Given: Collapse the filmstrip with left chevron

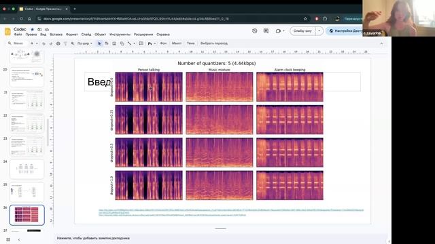Looking at the screenshot, I should [19, 239].
